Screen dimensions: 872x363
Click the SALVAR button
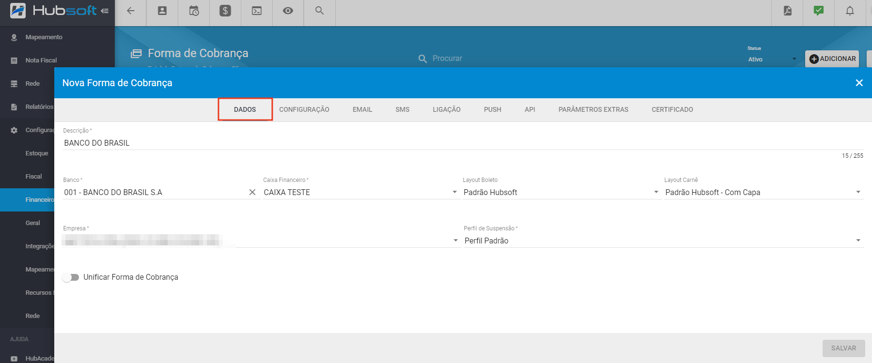tap(843, 348)
